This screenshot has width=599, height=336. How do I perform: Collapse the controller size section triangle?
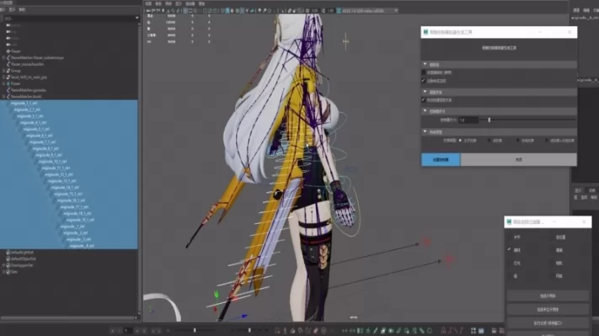[x=425, y=111]
